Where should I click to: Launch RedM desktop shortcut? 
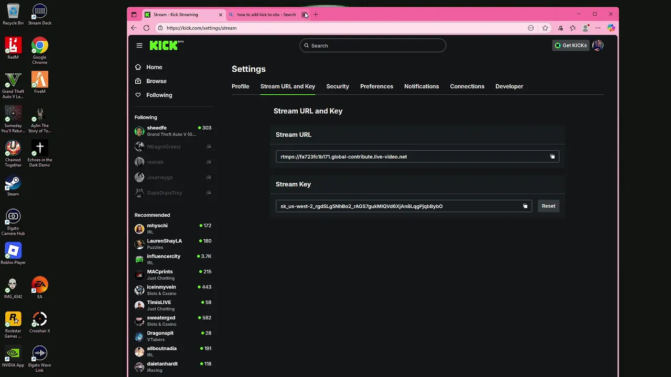13,48
